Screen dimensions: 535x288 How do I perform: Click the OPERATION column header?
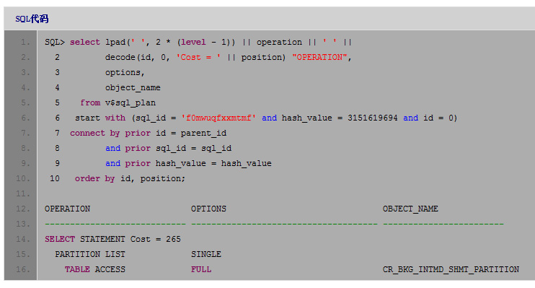coord(67,209)
